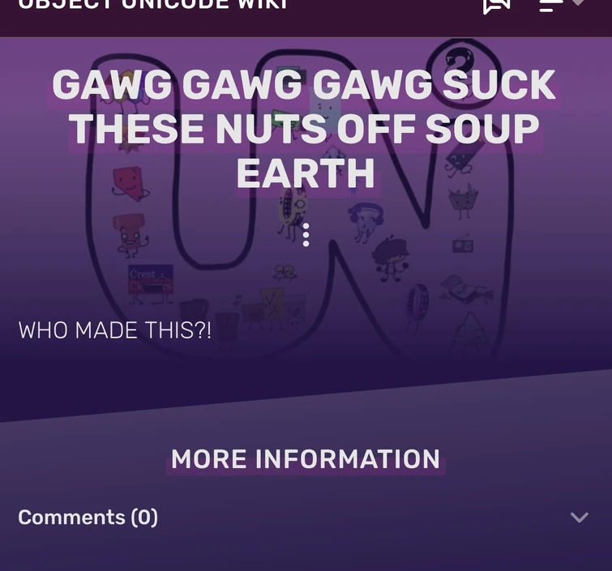Tap the black question mark ball character

coord(460,62)
